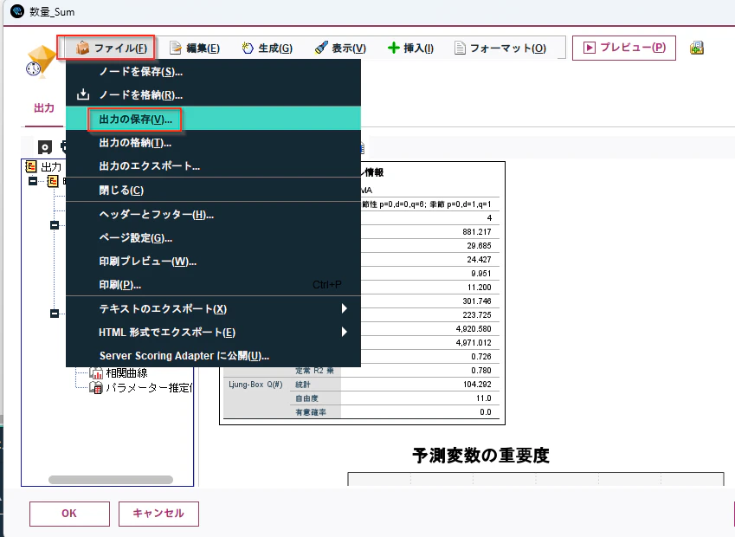Click the value 301.746 in the table
This screenshot has width=735, height=537.
(477, 301)
